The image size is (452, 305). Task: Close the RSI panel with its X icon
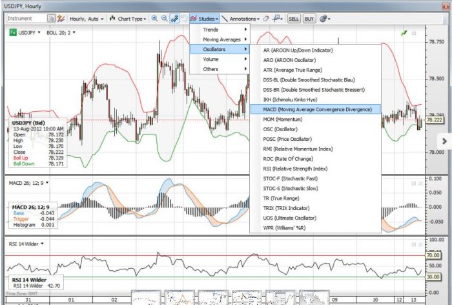[420, 244]
